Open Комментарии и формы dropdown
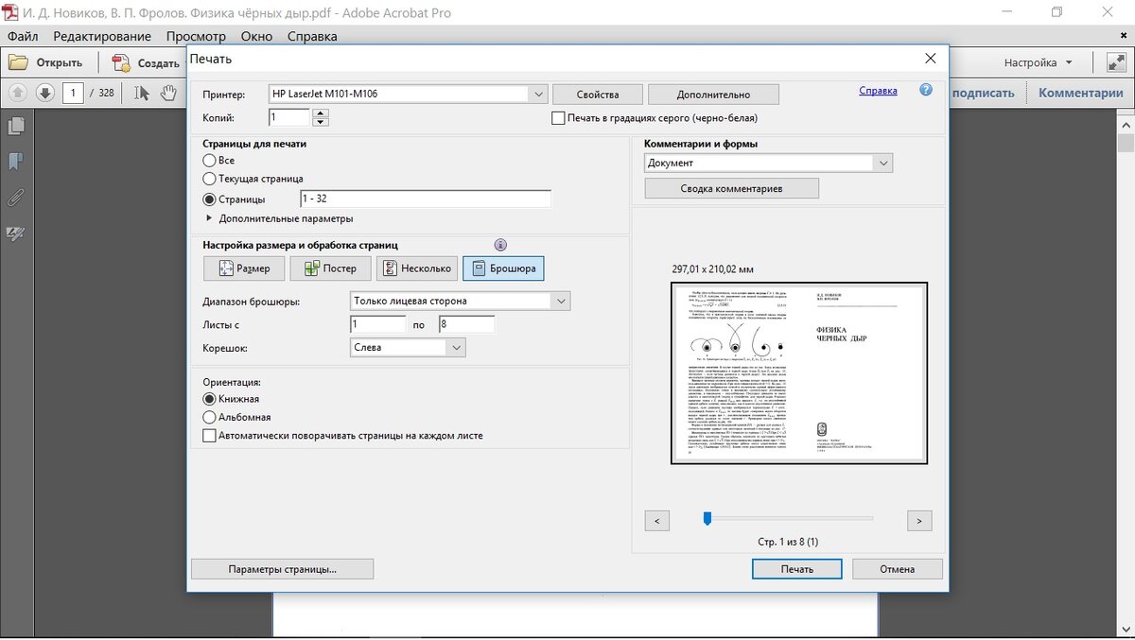Screen dimensions: 1135x640 768,163
